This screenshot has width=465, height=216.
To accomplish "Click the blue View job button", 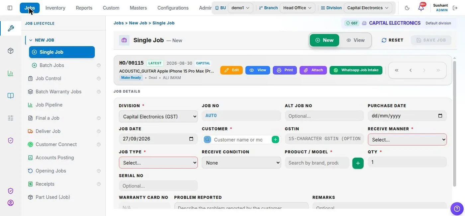I will (258, 70).
